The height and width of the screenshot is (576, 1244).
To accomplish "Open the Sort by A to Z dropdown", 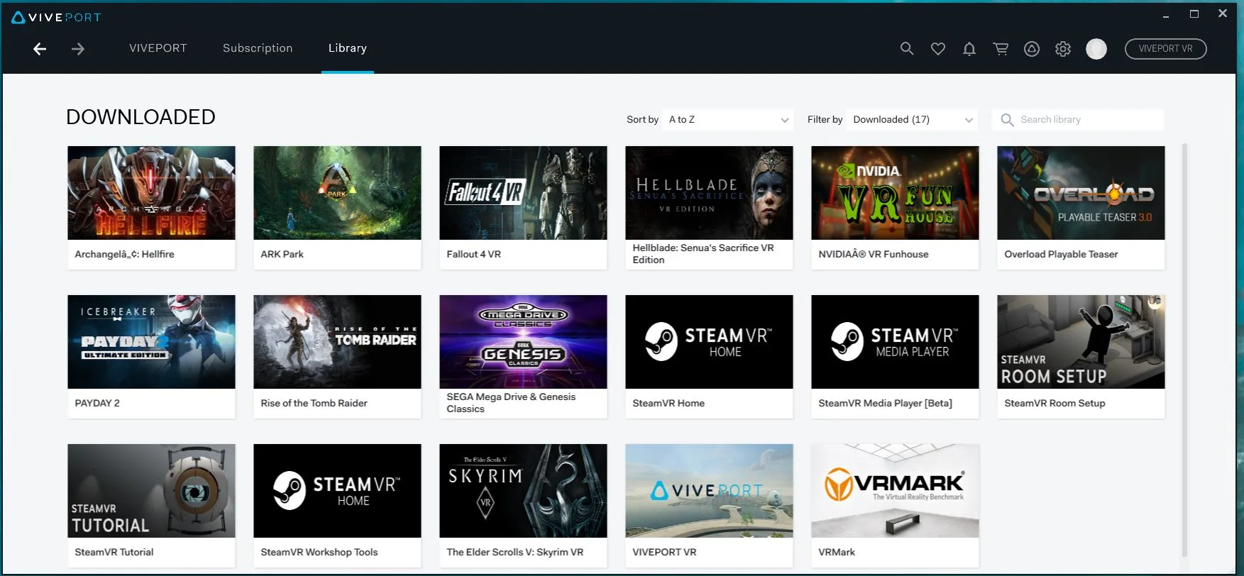I will click(x=728, y=119).
